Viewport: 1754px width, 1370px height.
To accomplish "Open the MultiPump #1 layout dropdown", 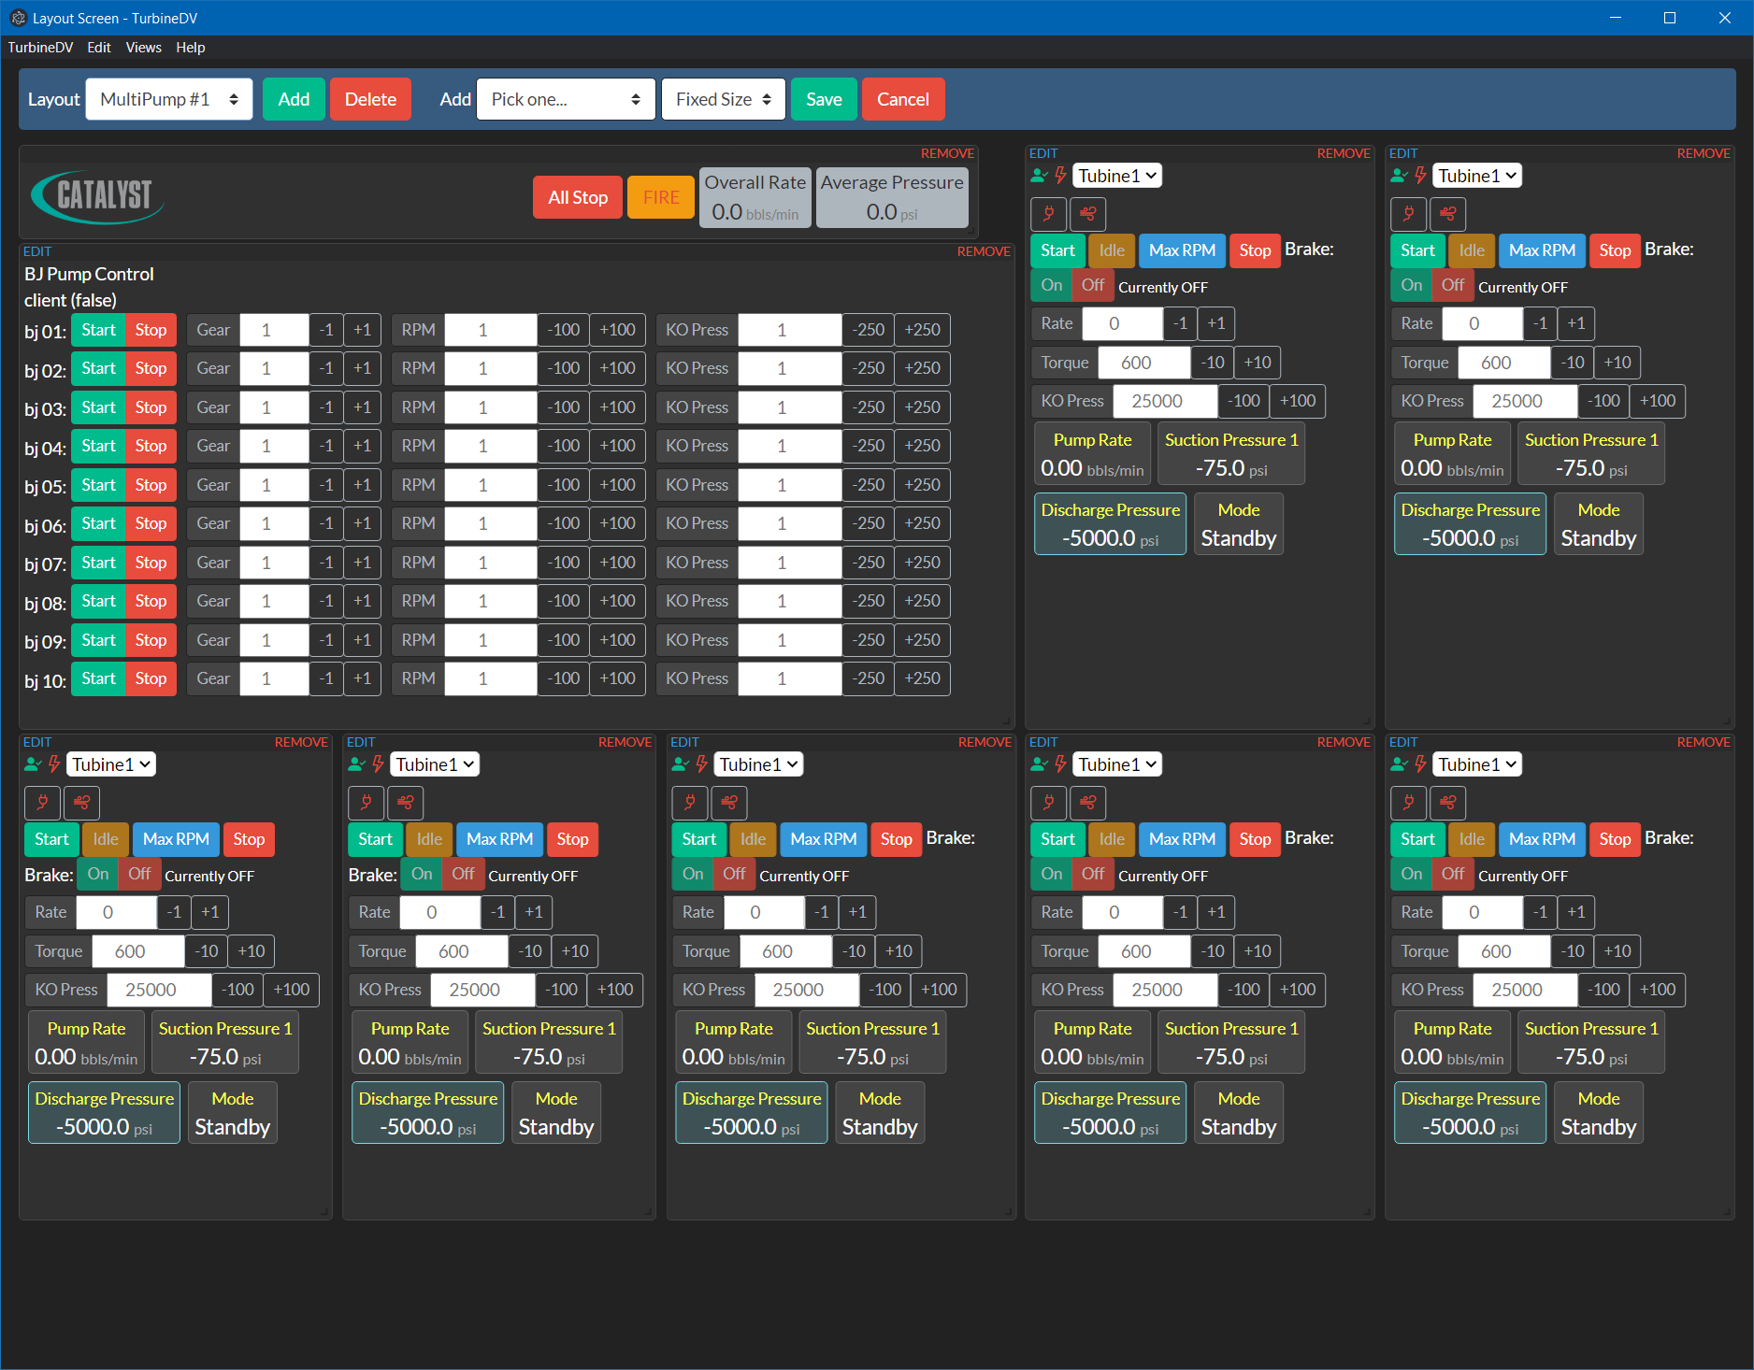I will pos(168,99).
